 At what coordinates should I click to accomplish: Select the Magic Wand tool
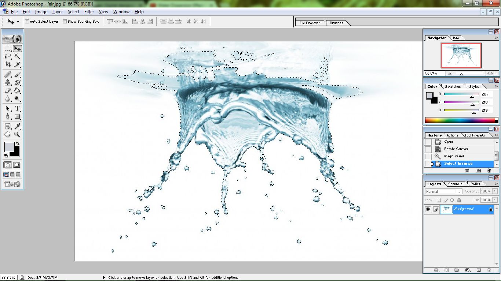[16, 56]
